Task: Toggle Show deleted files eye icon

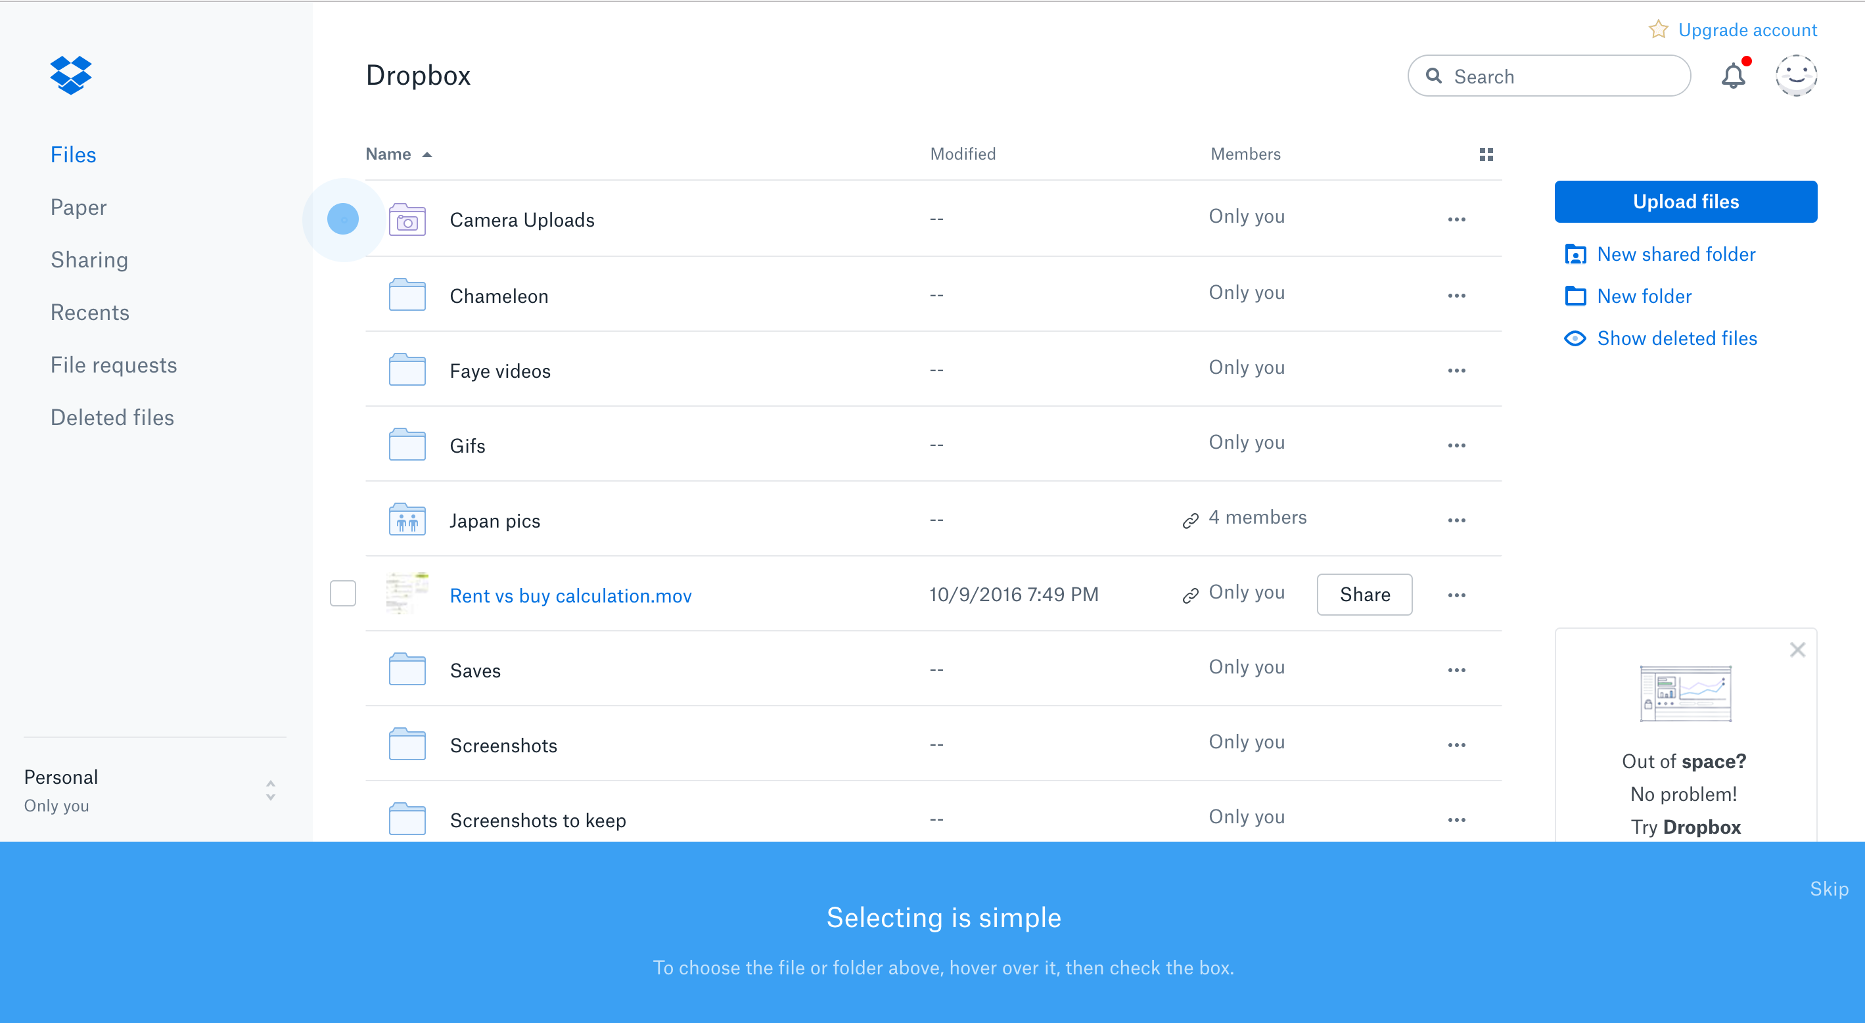Action: tap(1575, 338)
